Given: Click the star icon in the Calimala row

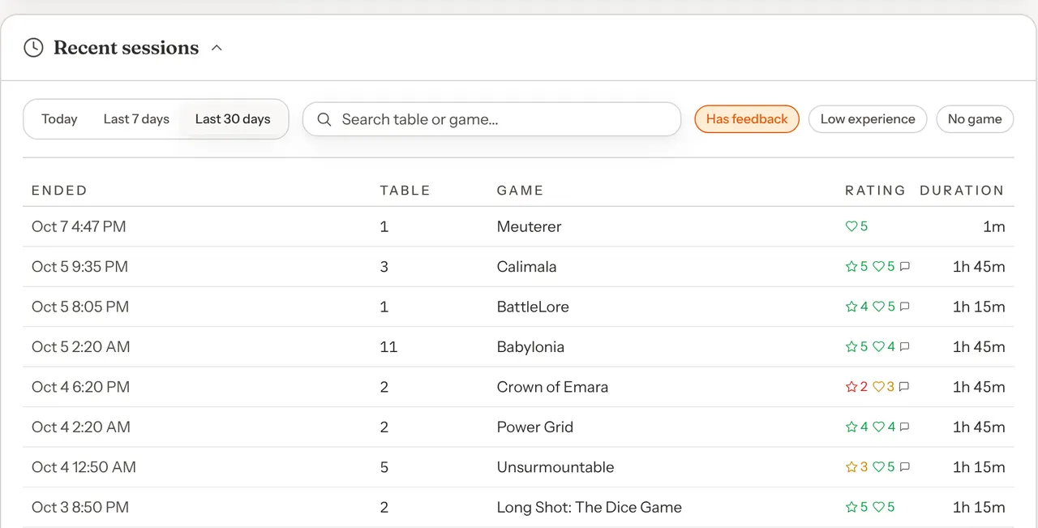Looking at the screenshot, I should (x=851, y=267).
